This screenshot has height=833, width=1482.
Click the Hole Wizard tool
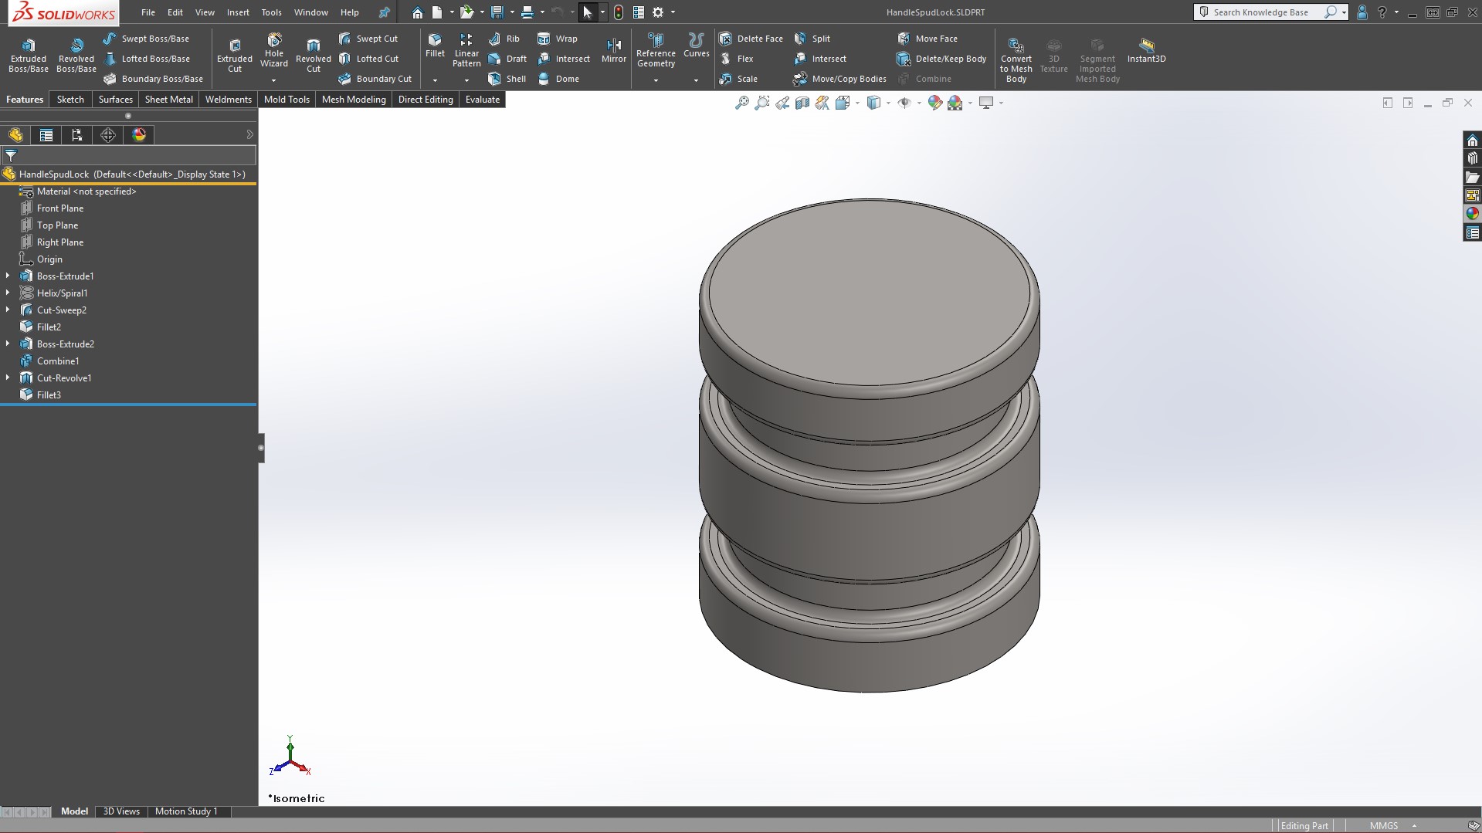(x=273, y=50)
